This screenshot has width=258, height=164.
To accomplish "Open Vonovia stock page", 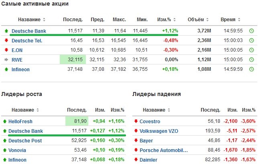I will [x=17, y=150].
